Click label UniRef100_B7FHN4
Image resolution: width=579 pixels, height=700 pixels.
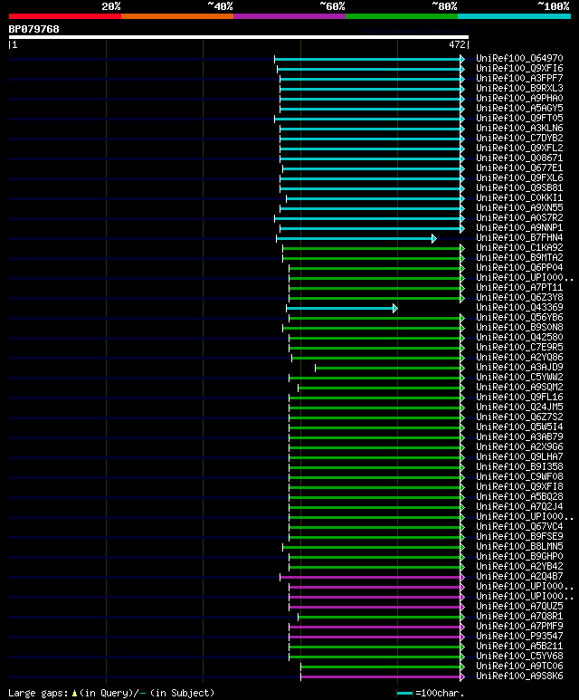[x=519, y=238]
